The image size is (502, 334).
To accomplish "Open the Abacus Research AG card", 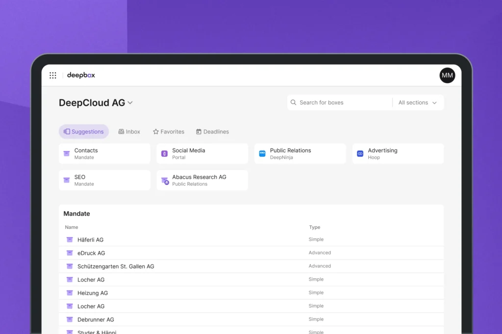I will (x=202, y=180).
